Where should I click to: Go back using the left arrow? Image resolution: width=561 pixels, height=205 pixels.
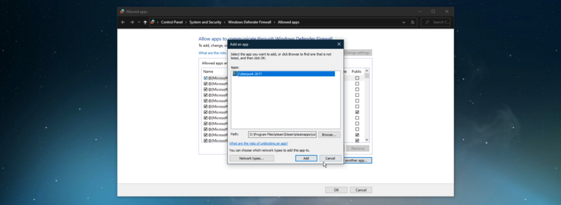[123, 22]
